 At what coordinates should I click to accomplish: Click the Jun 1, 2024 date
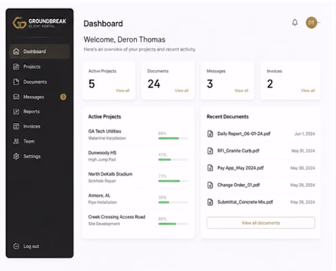point(305,134)
